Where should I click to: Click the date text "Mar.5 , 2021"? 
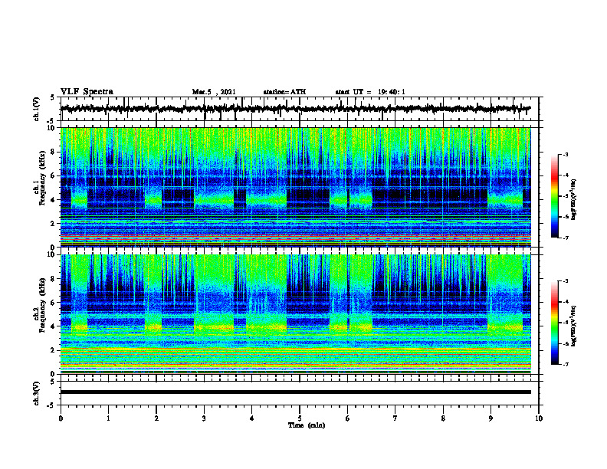coord(214,92)
